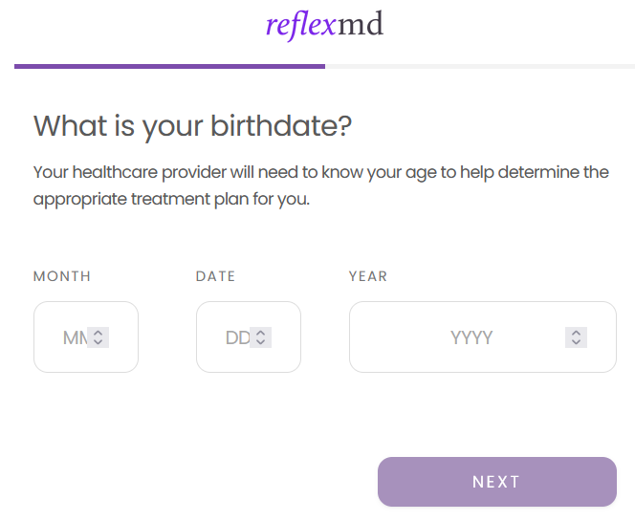
Task: Click the 'md' part of the logo
Action: 361,25
